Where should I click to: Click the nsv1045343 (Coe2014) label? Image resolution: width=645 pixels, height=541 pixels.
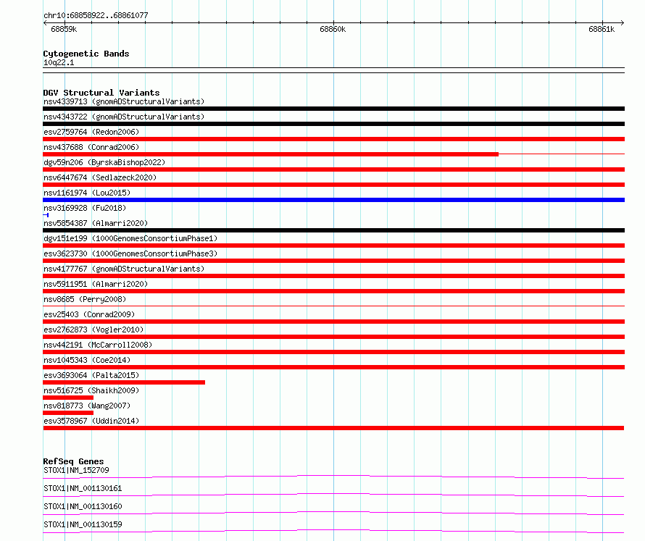[x=87, y=360]
